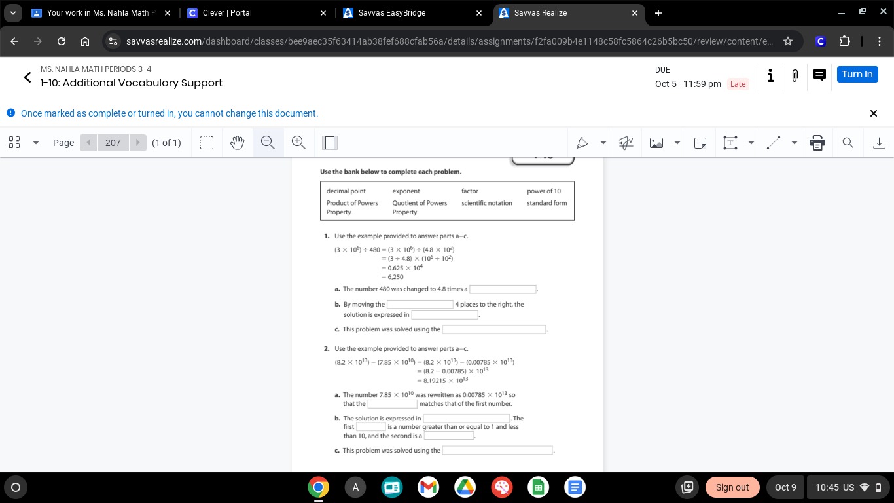Open Google Drive from the shelf

(465, 487)
